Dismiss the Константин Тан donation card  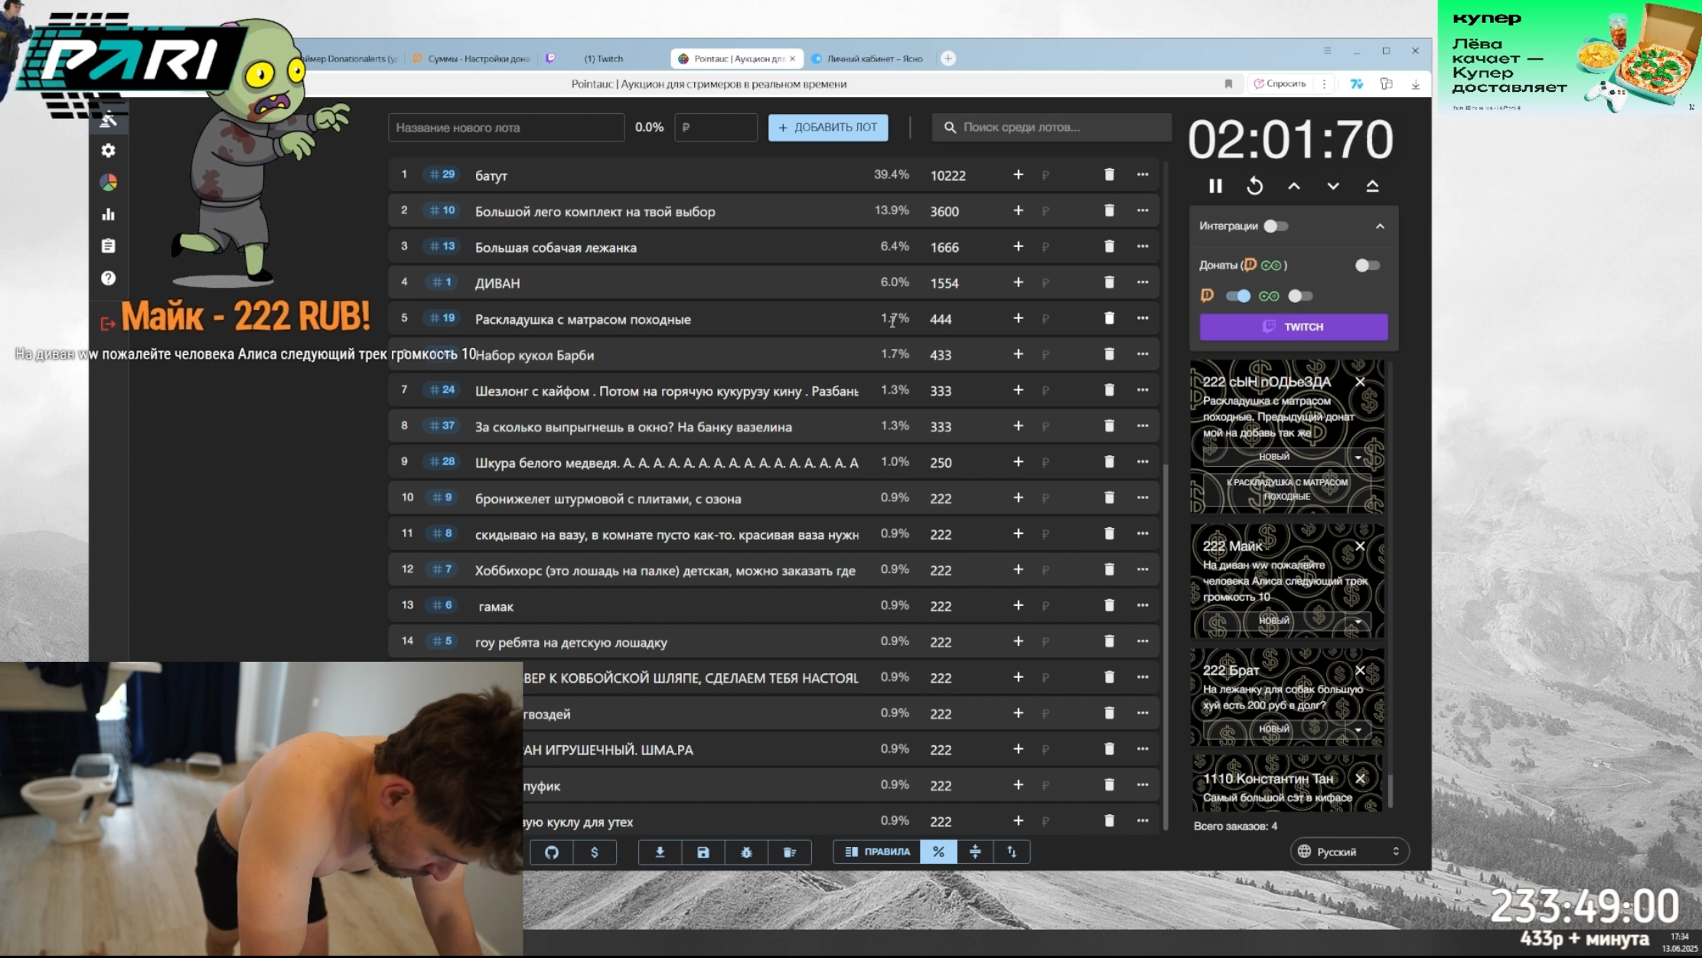pos(1360,779)
